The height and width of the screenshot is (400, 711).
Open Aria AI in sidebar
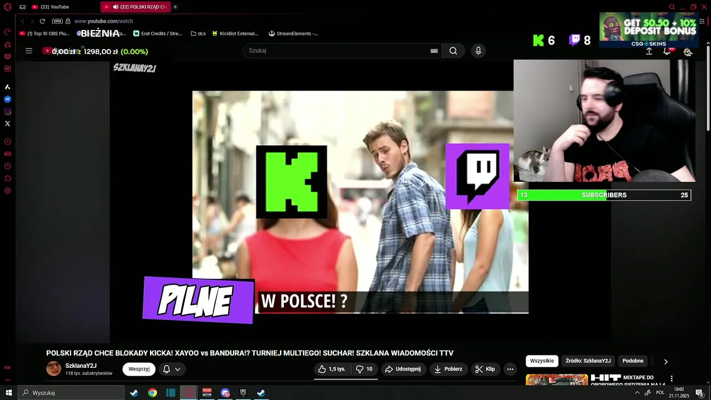tap(8, 87)
